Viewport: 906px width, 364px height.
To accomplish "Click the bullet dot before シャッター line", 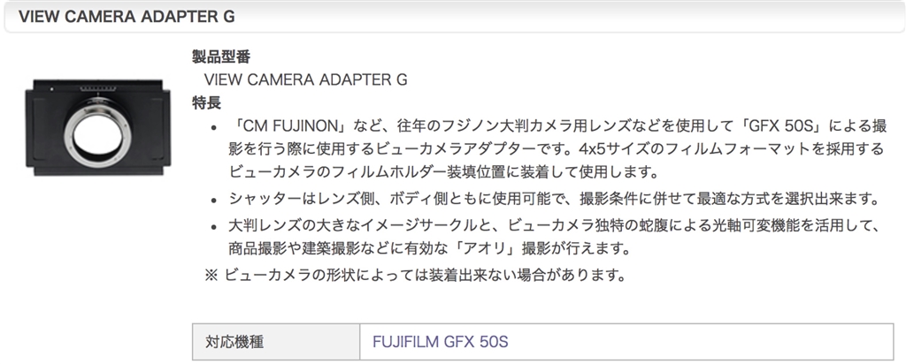I will [213, 198].
